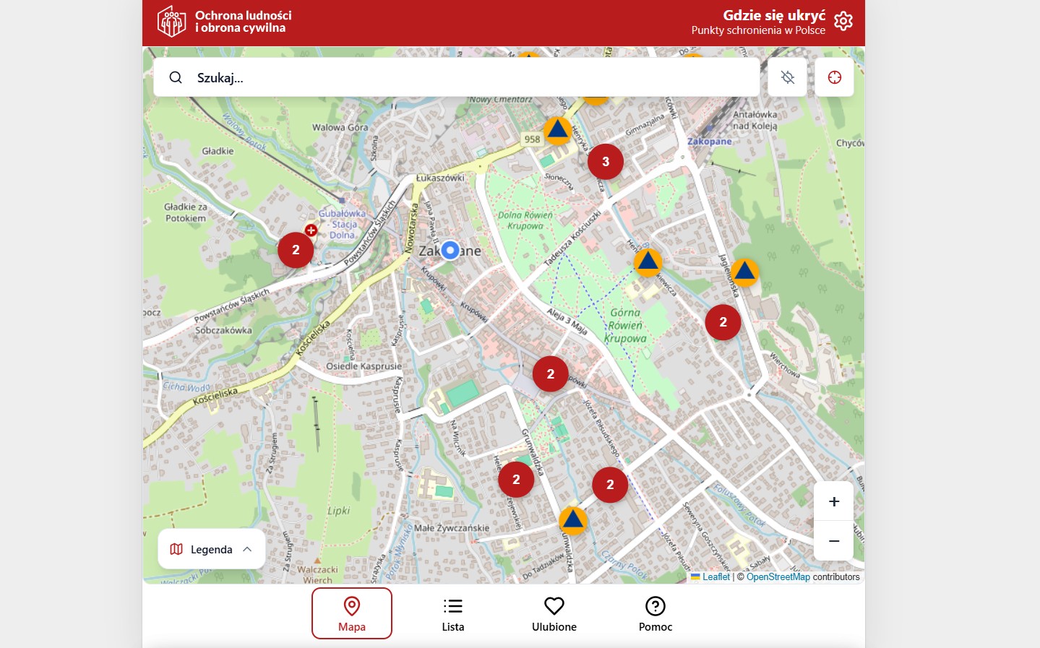Viewport: 1040px width, 648px height.
Task: Toggle location tracking off icon
Action: point(787,77)
